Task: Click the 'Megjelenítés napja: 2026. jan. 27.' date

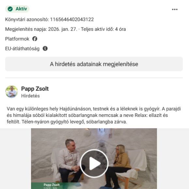Action: click(x=41, y=29)
